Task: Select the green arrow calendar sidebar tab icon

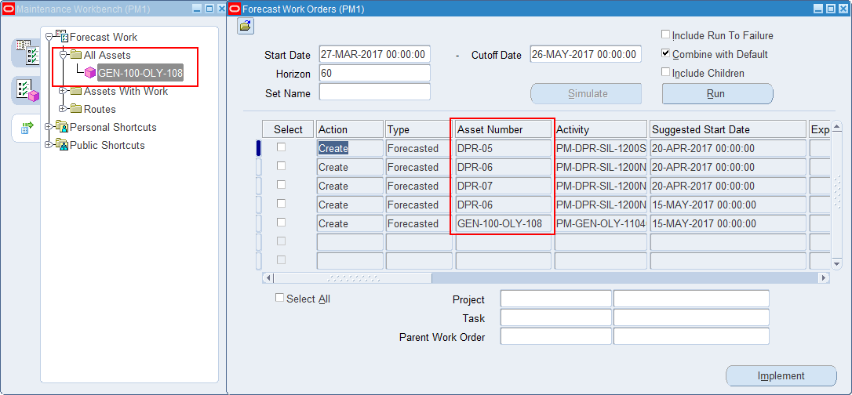Action: pyautogui.click(x=26, y=128)
